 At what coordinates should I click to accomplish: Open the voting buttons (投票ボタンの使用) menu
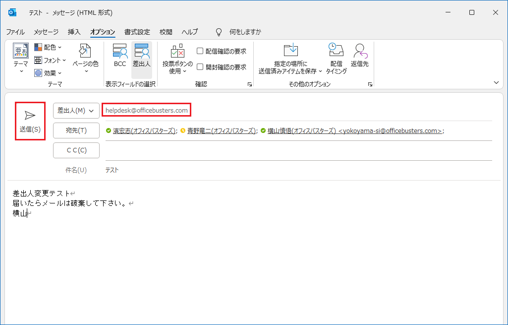(x=177, y=59)
